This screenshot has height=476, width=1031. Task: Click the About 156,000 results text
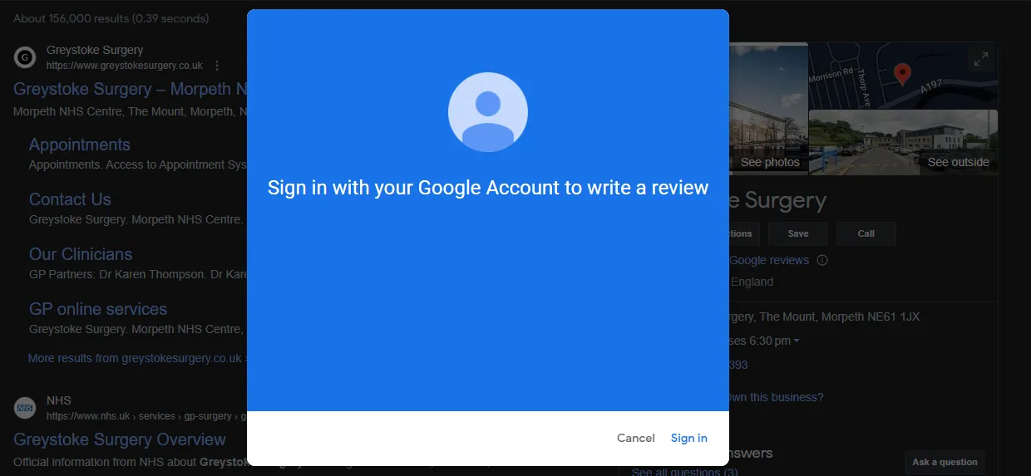coord(111,18)
